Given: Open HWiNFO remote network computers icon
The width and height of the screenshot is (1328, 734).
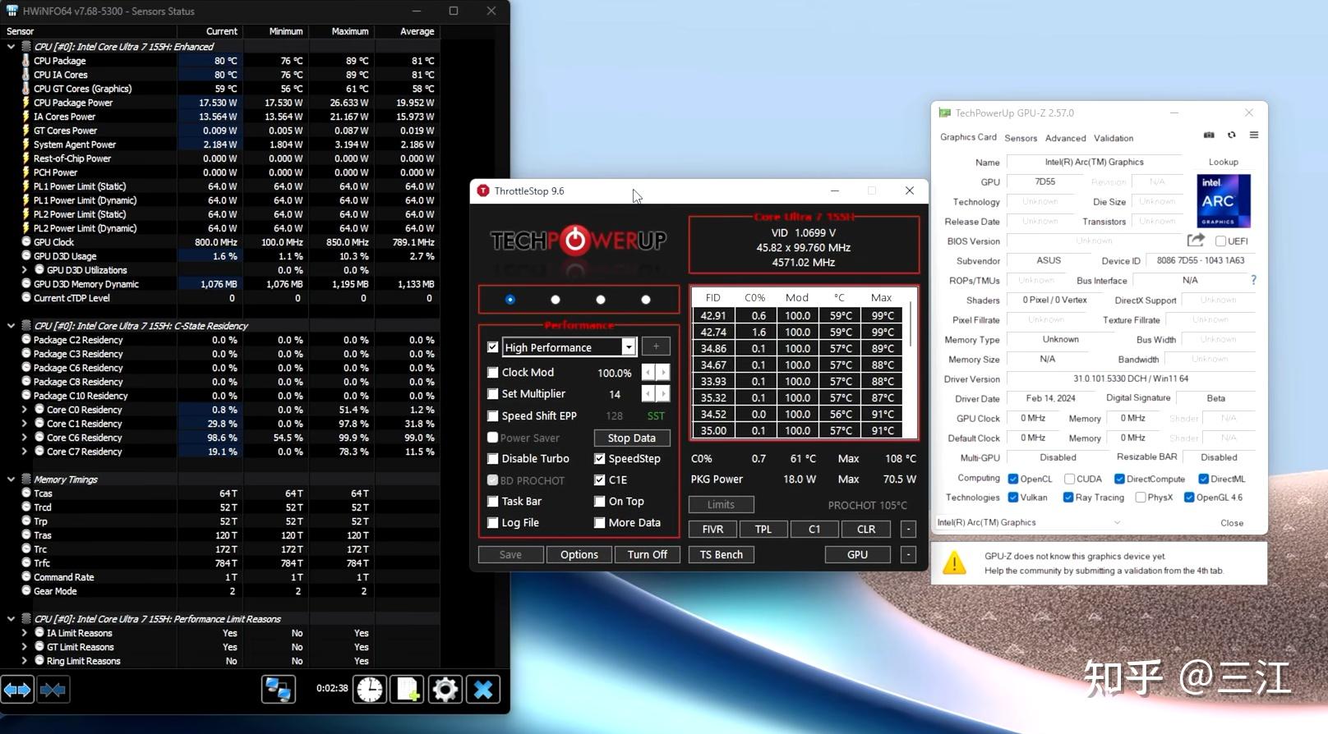Looking at the screenshot, I should click(x=279, y=690).
